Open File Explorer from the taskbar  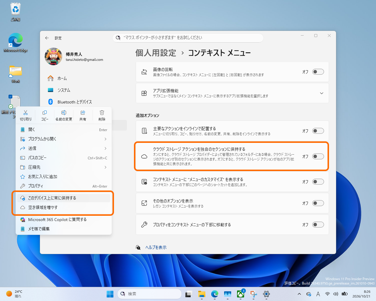tap(202, 294)
